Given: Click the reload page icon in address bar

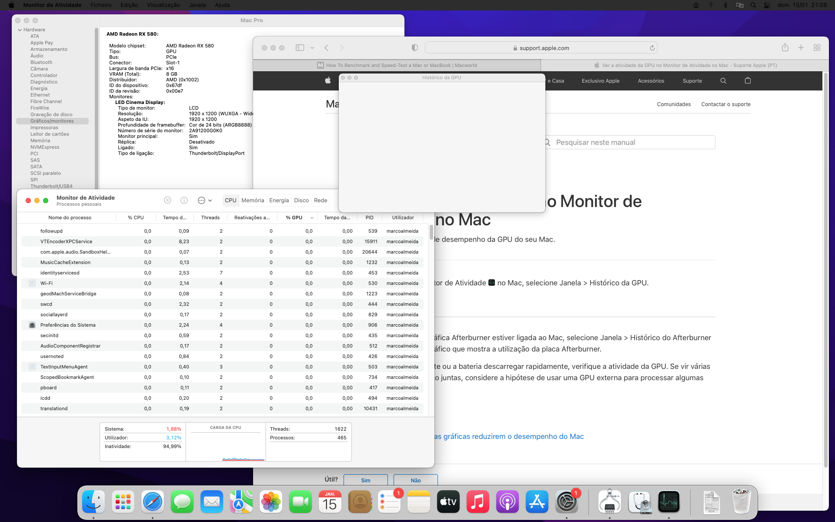Looking at the screenshot, I should [652, 48].
